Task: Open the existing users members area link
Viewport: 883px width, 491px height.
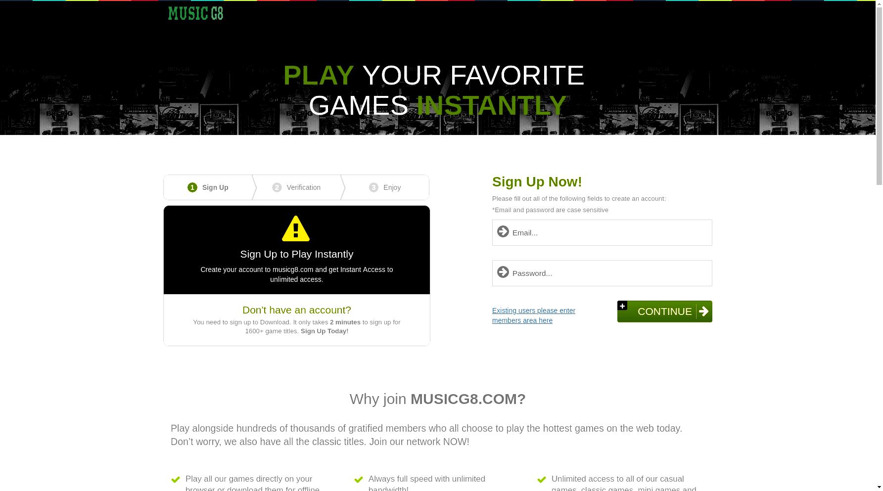Action: point(534,315)
